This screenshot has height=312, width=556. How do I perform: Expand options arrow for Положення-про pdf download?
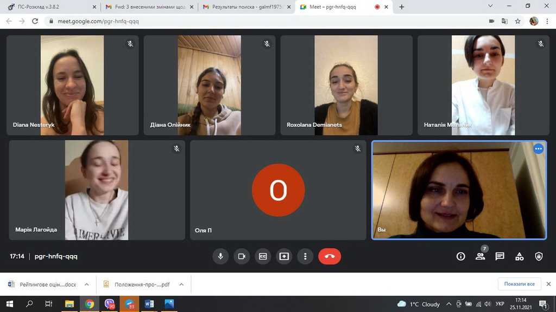(181, 284)
